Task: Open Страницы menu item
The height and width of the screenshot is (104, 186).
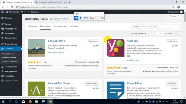Action: point(9,33)
